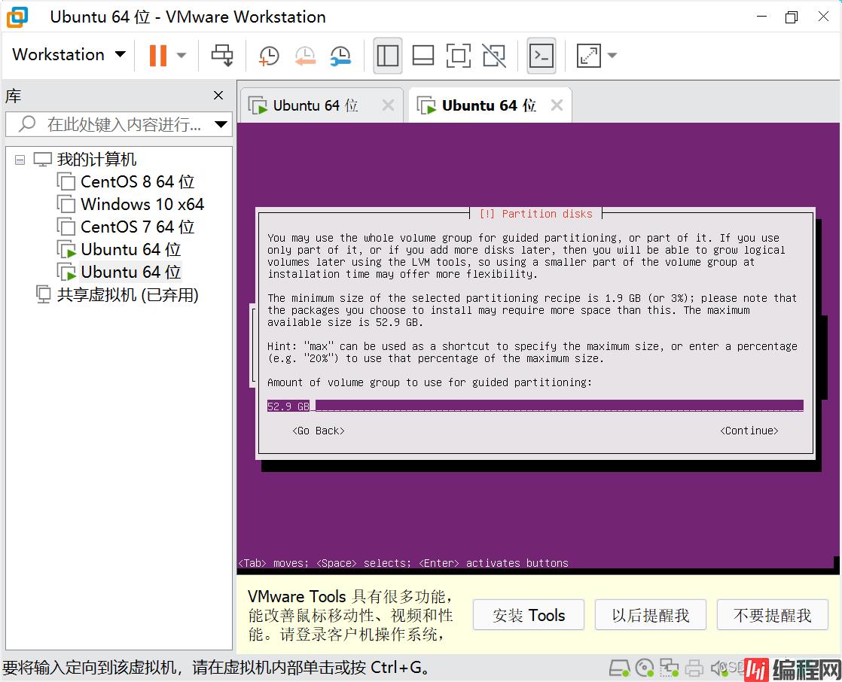Open the console view icon

click(542, 55)
